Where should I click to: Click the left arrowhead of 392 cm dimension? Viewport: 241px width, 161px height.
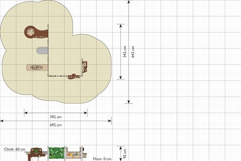click(x=26, y=113)
